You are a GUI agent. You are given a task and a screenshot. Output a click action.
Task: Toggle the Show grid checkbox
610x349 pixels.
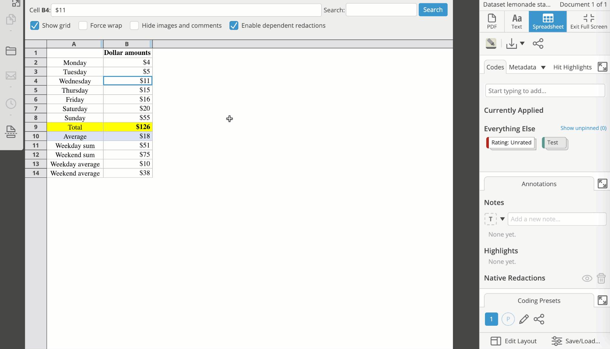click(35, 26)
